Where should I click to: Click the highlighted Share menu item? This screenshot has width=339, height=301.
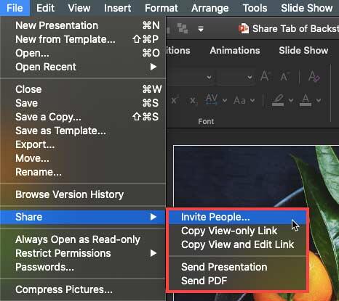point(83,217)
